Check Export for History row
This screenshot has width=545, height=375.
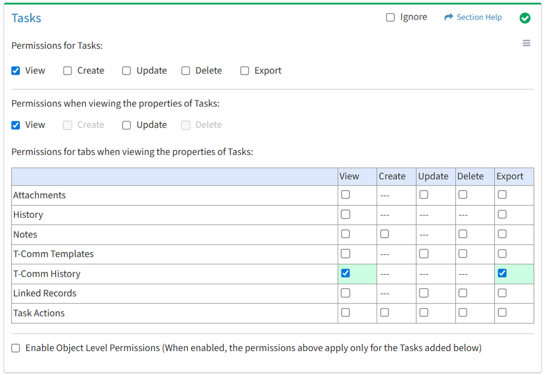(x=502, y=214)
